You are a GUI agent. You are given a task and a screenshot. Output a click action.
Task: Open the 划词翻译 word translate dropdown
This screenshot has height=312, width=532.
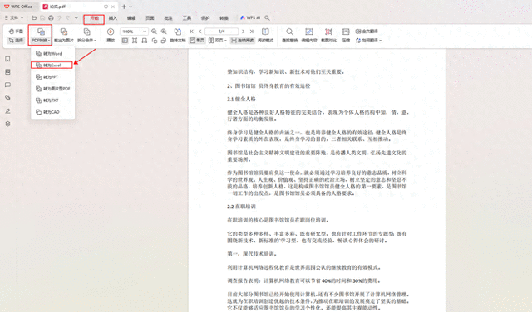click(368, 41)
